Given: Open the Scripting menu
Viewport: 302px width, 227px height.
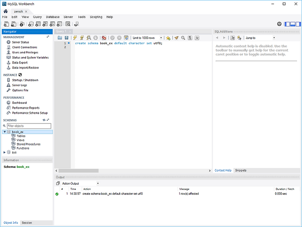Looking at the screenshot, I should click(x=96, y=17).
